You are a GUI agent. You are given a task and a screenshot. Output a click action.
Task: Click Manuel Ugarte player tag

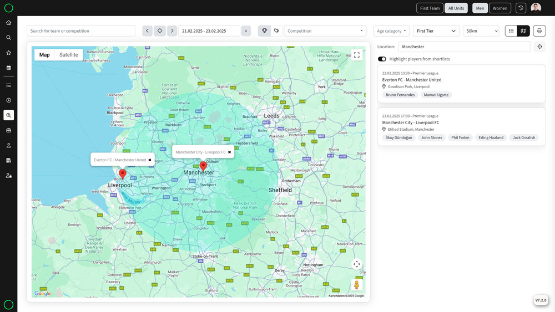(x=436, y=95)
